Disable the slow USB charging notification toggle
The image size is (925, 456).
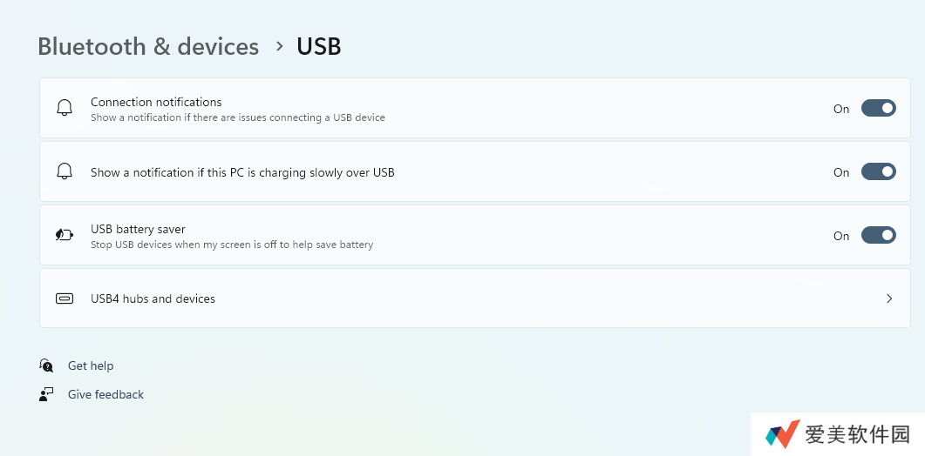pyautogui.click(x=878, y=171)
